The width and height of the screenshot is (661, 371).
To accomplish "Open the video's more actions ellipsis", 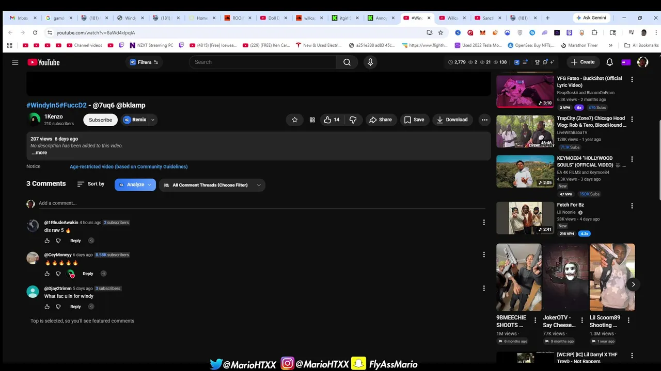I will tap(484, 120).
